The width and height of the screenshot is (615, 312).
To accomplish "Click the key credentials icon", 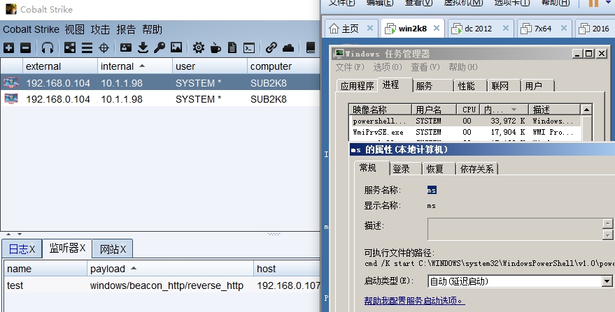I will (x=160, y=48).
